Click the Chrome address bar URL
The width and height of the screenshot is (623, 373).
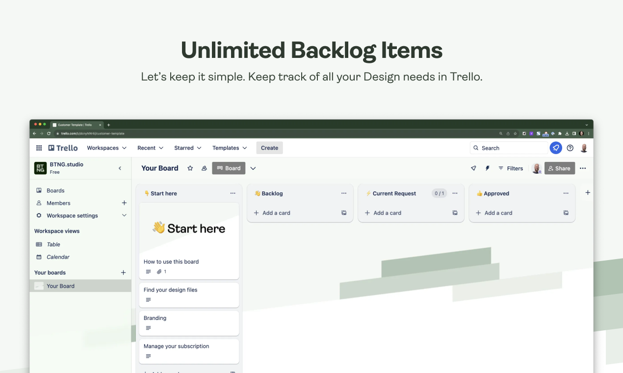pyautogui.click(x=93, y=133)
